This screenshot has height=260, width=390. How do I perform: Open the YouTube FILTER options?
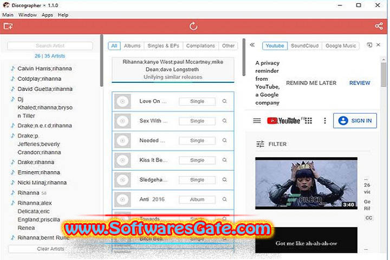[271, 144]
